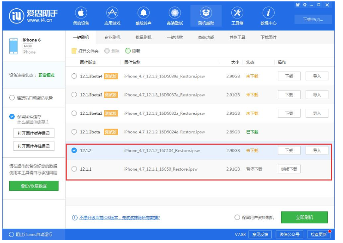Toggle the 保留固件缓存 checkbox
Viewport: 343px width, 243px height.
12,116
